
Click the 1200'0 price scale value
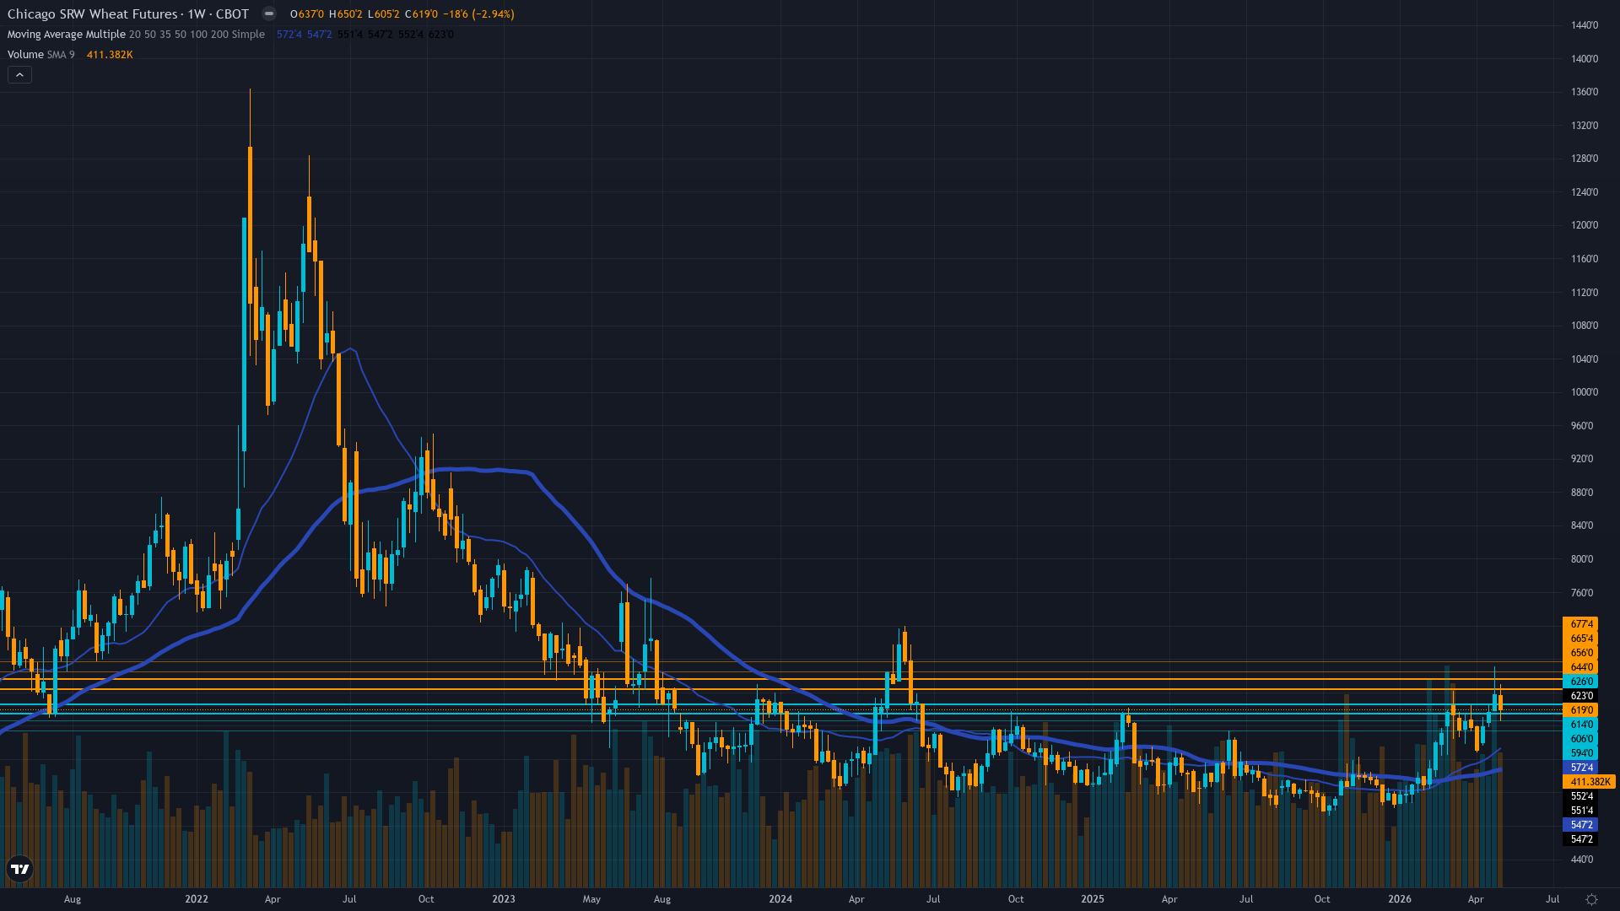pos(1584,225)
